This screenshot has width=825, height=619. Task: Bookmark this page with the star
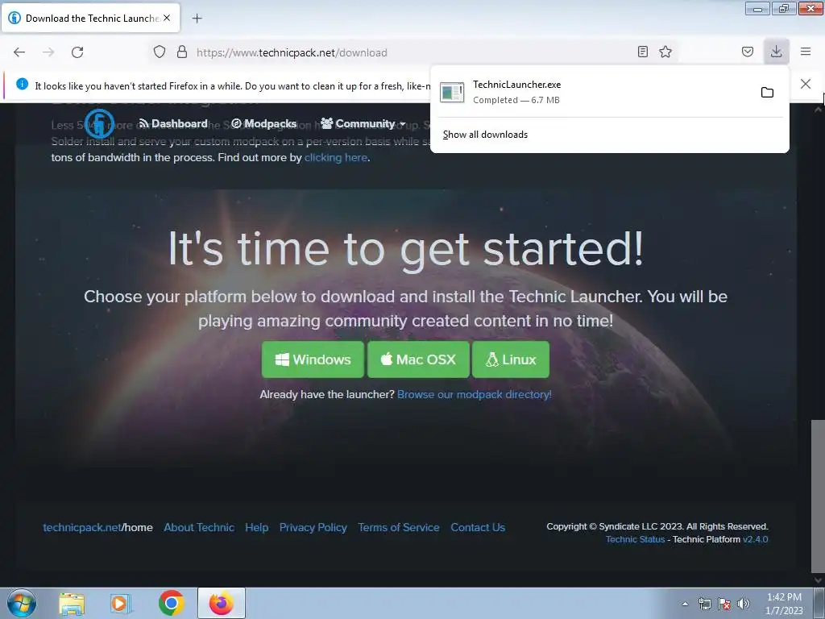pyautogui.click(x=665, y=52)
